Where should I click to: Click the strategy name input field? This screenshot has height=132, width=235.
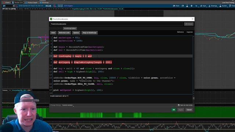116,24
